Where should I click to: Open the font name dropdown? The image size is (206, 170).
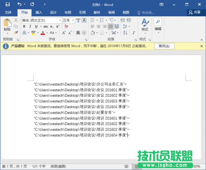60,20
